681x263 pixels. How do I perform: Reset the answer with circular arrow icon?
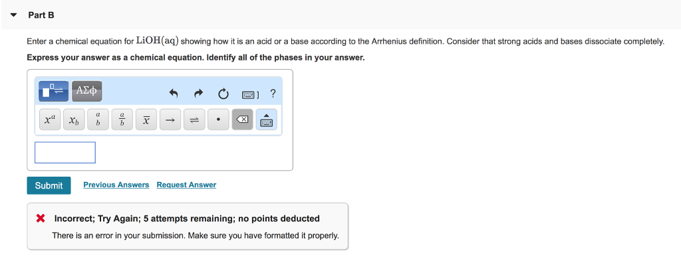click(223, 94)
